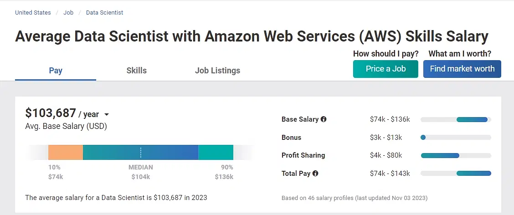Viewport: 514px width, 215px height.
Task: Click the blue median section of salary bar
Action: pos(141,153)
